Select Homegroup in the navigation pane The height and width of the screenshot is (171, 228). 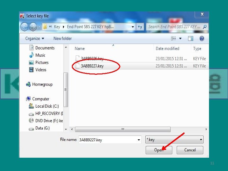(x=42, y=84)
